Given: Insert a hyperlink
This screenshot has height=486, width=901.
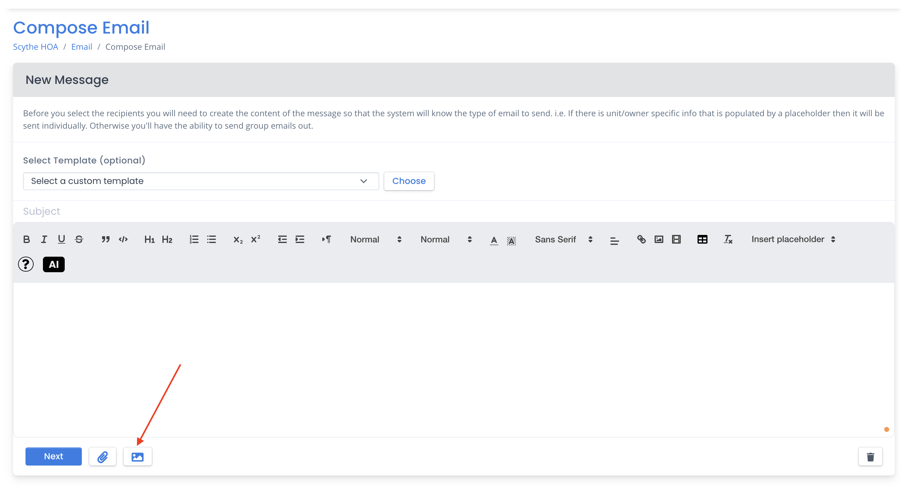Looking at the screenshot, I should [x=641, y=239].
